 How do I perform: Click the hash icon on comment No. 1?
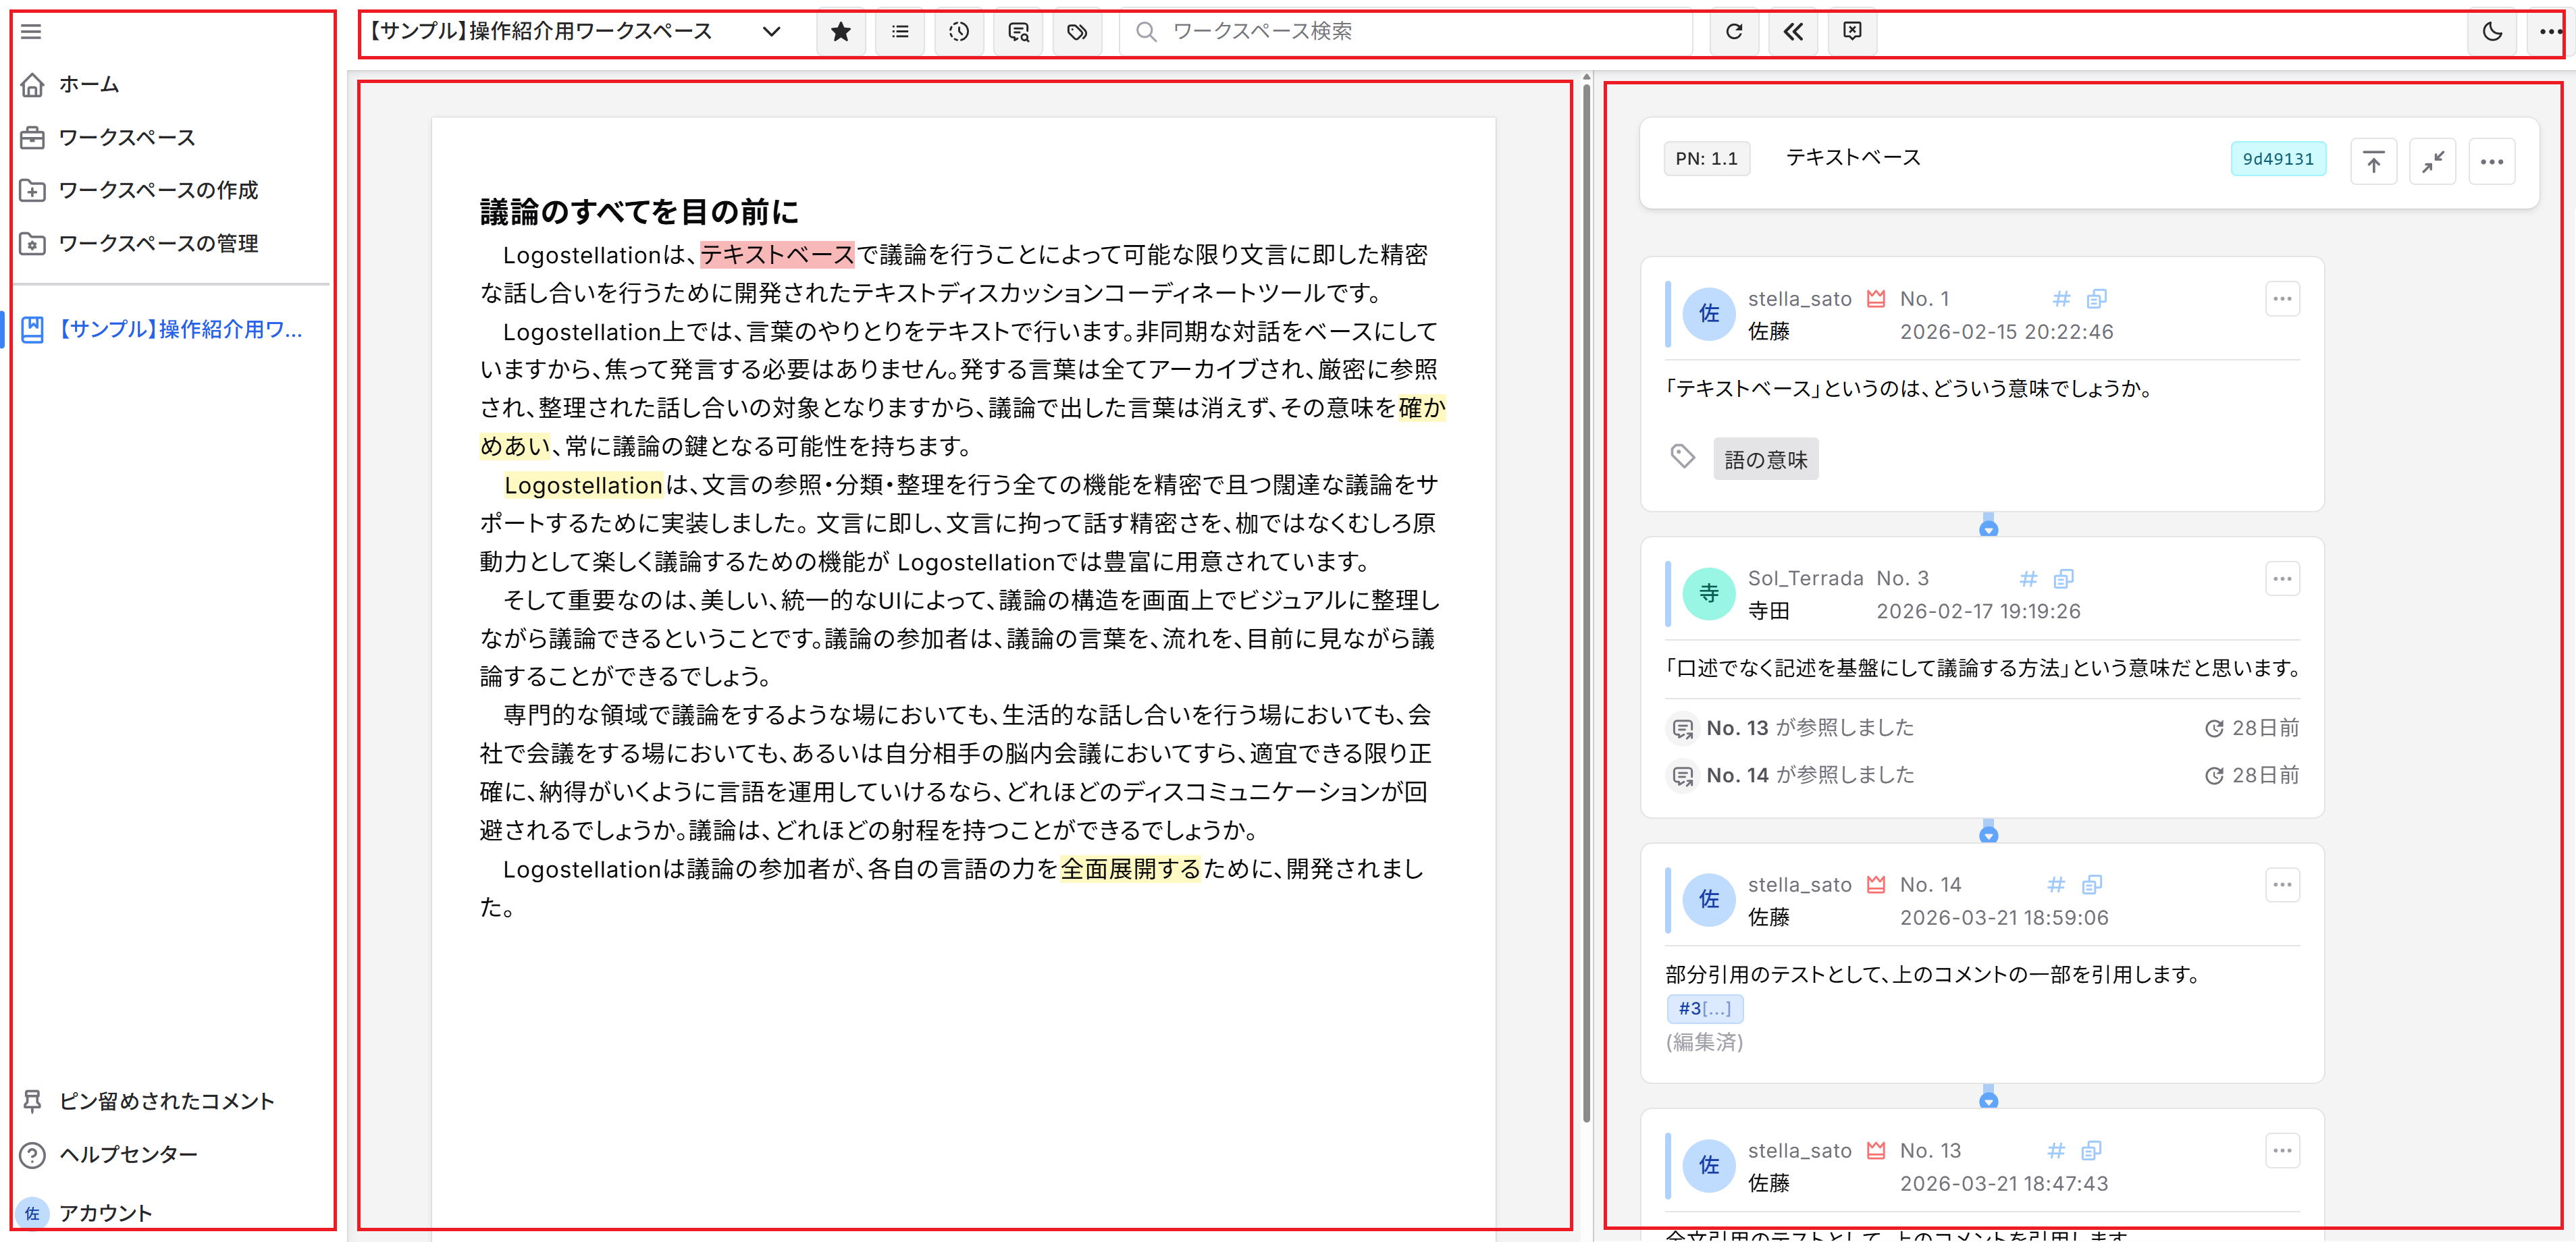pyautogui.click(x=2061, y=299)
